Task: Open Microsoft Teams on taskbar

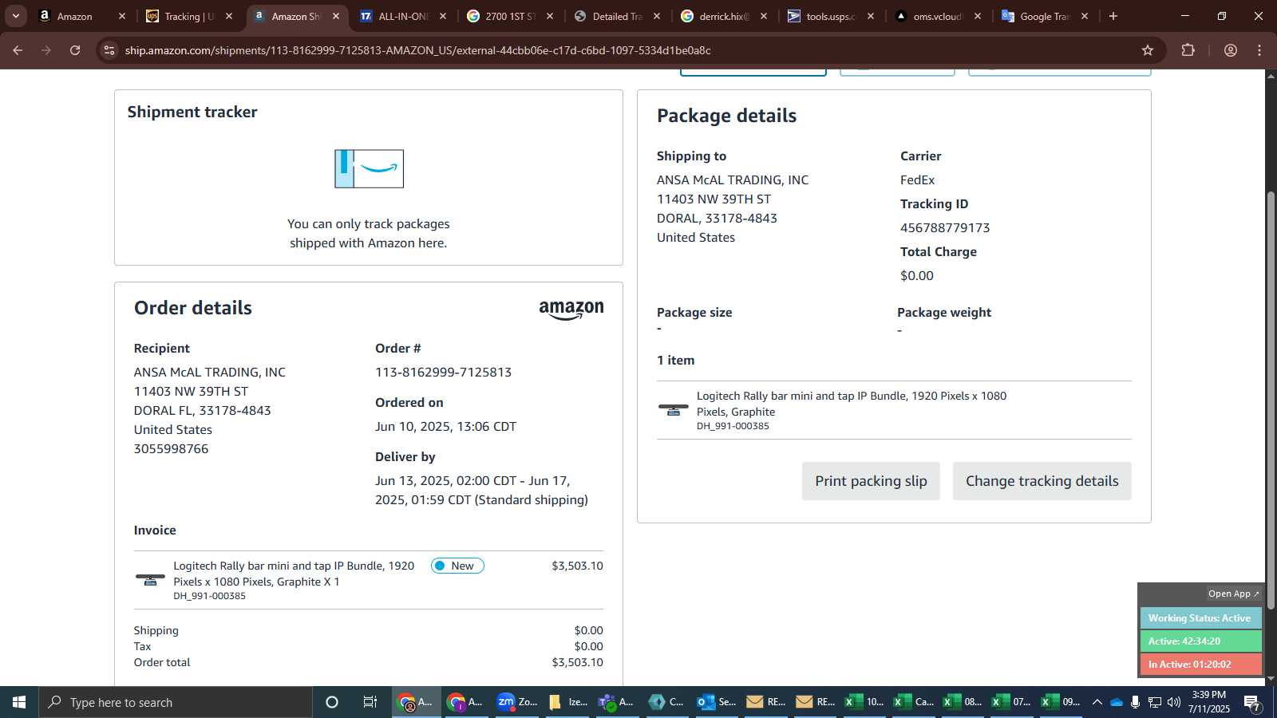Action: (616, 702)
